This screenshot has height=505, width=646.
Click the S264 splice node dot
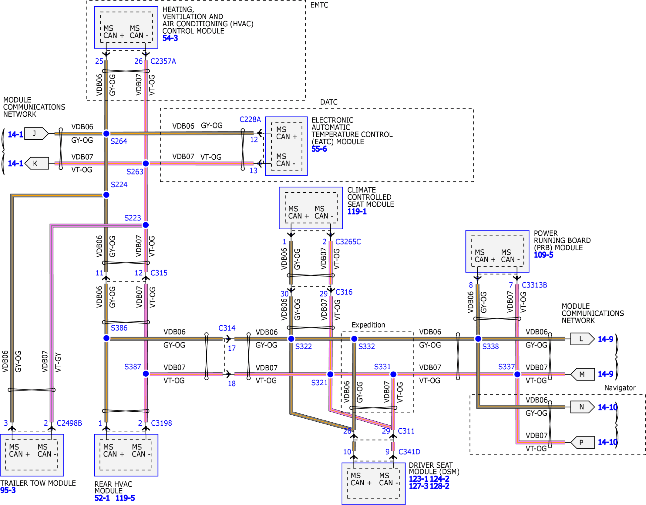tap(106, 134)
